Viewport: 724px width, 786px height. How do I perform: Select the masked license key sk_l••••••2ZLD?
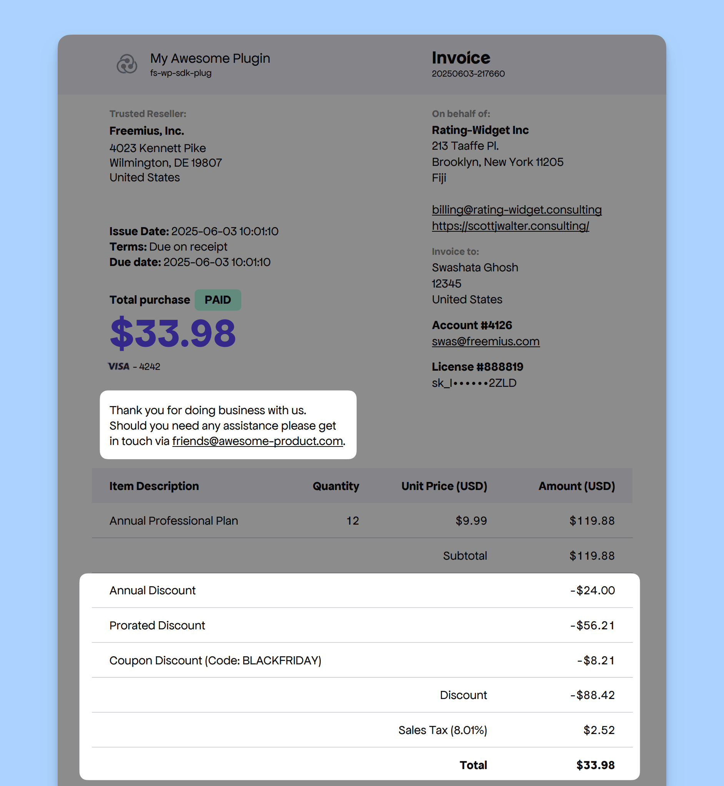coord(474,383)
